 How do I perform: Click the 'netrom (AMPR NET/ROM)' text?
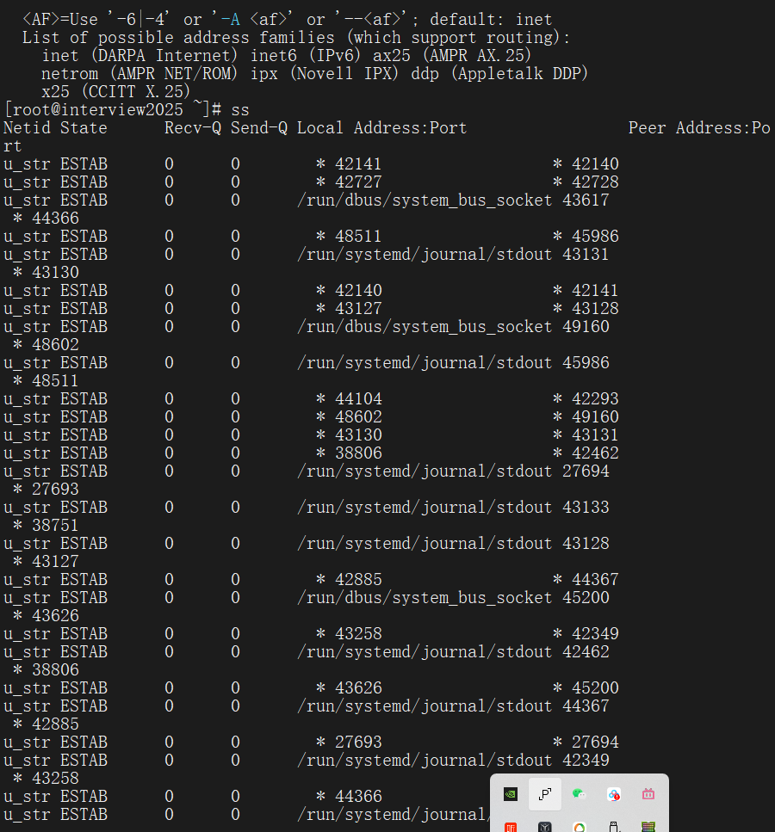pyautogui.click(x=139, y=73)
